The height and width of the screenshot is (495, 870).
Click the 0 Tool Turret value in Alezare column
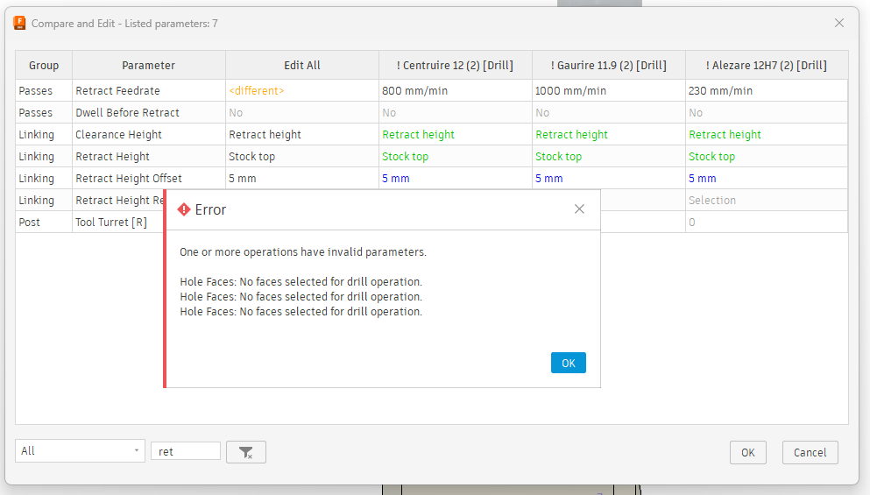(x=767, y=222)
